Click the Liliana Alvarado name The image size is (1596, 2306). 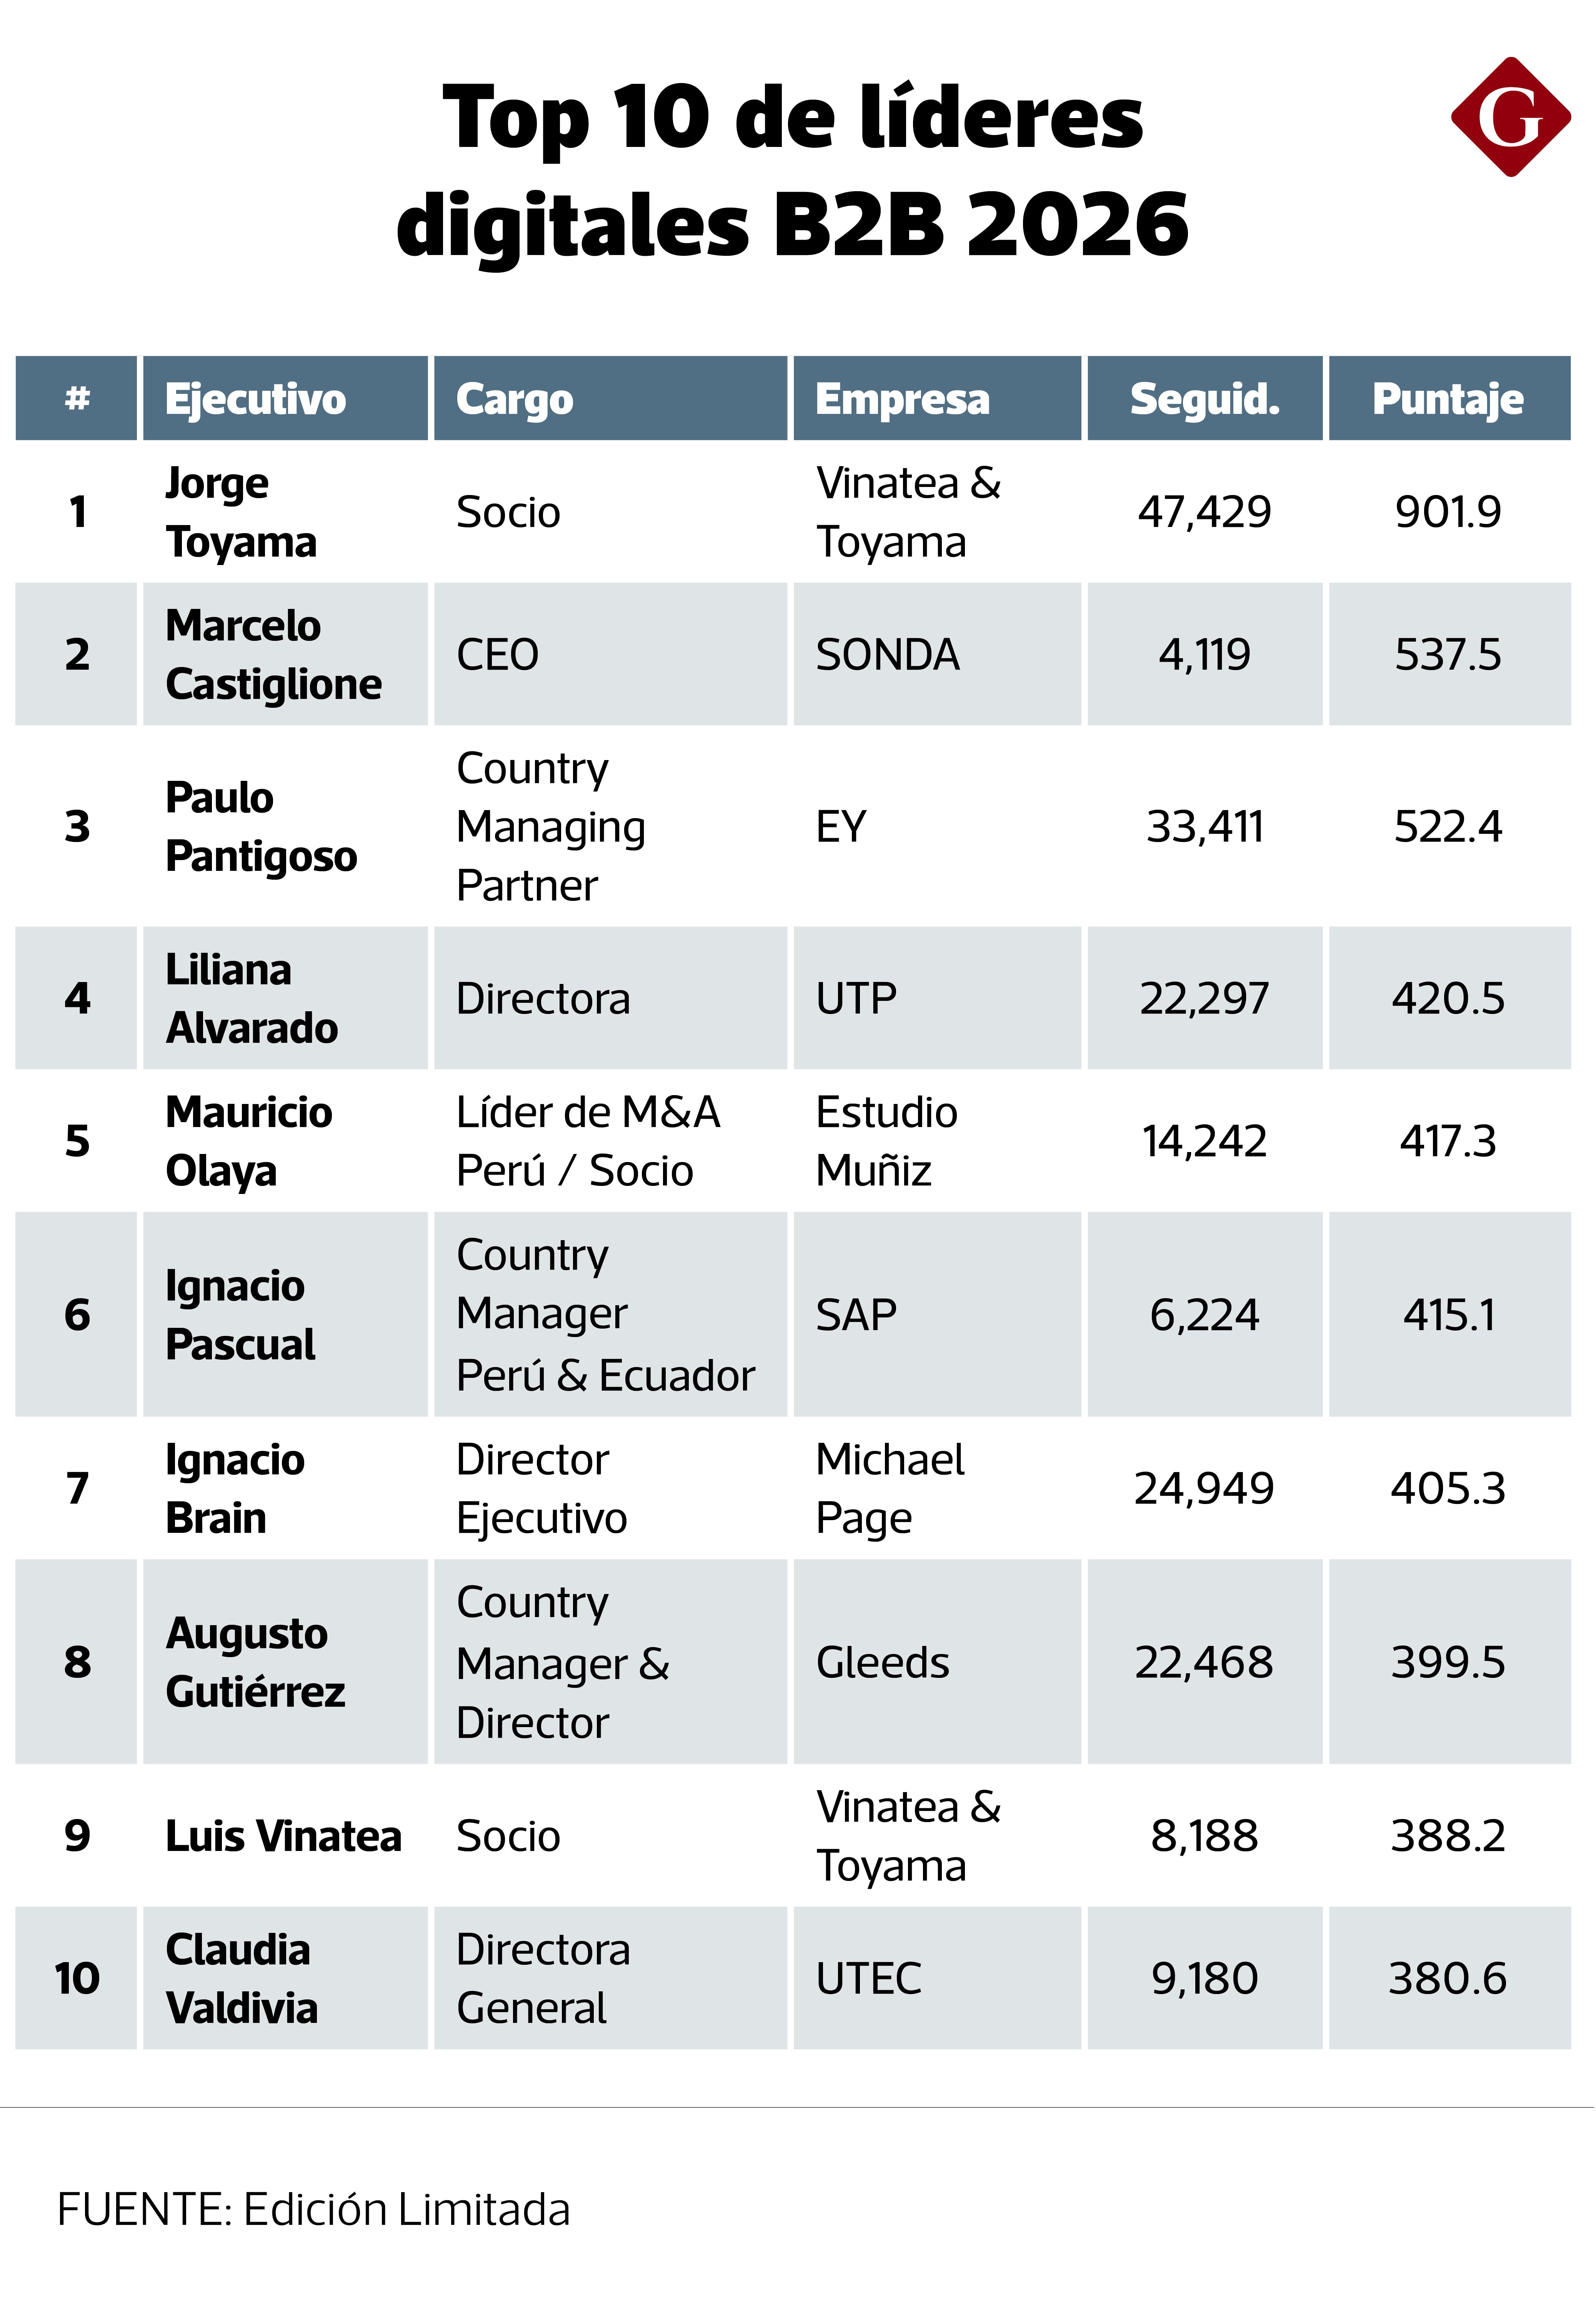click(251, 998)
